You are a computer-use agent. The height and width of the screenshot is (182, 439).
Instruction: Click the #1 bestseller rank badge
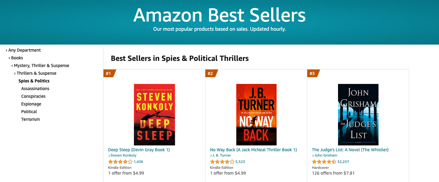108,73
